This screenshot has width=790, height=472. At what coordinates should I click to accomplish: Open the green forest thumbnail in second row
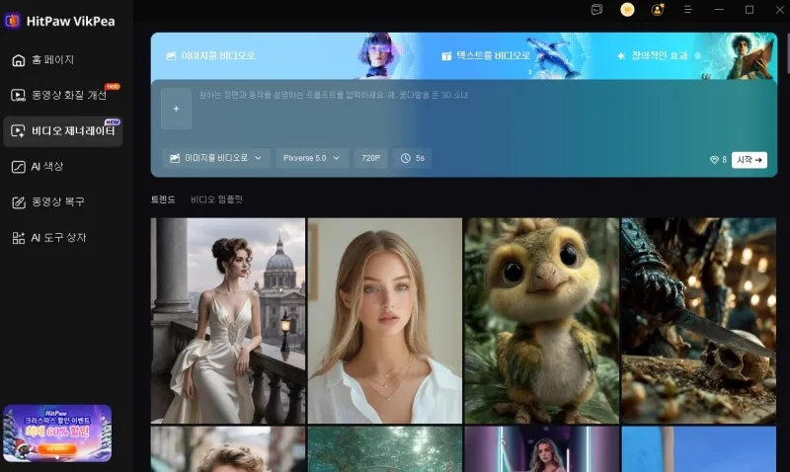coord(385,449)
